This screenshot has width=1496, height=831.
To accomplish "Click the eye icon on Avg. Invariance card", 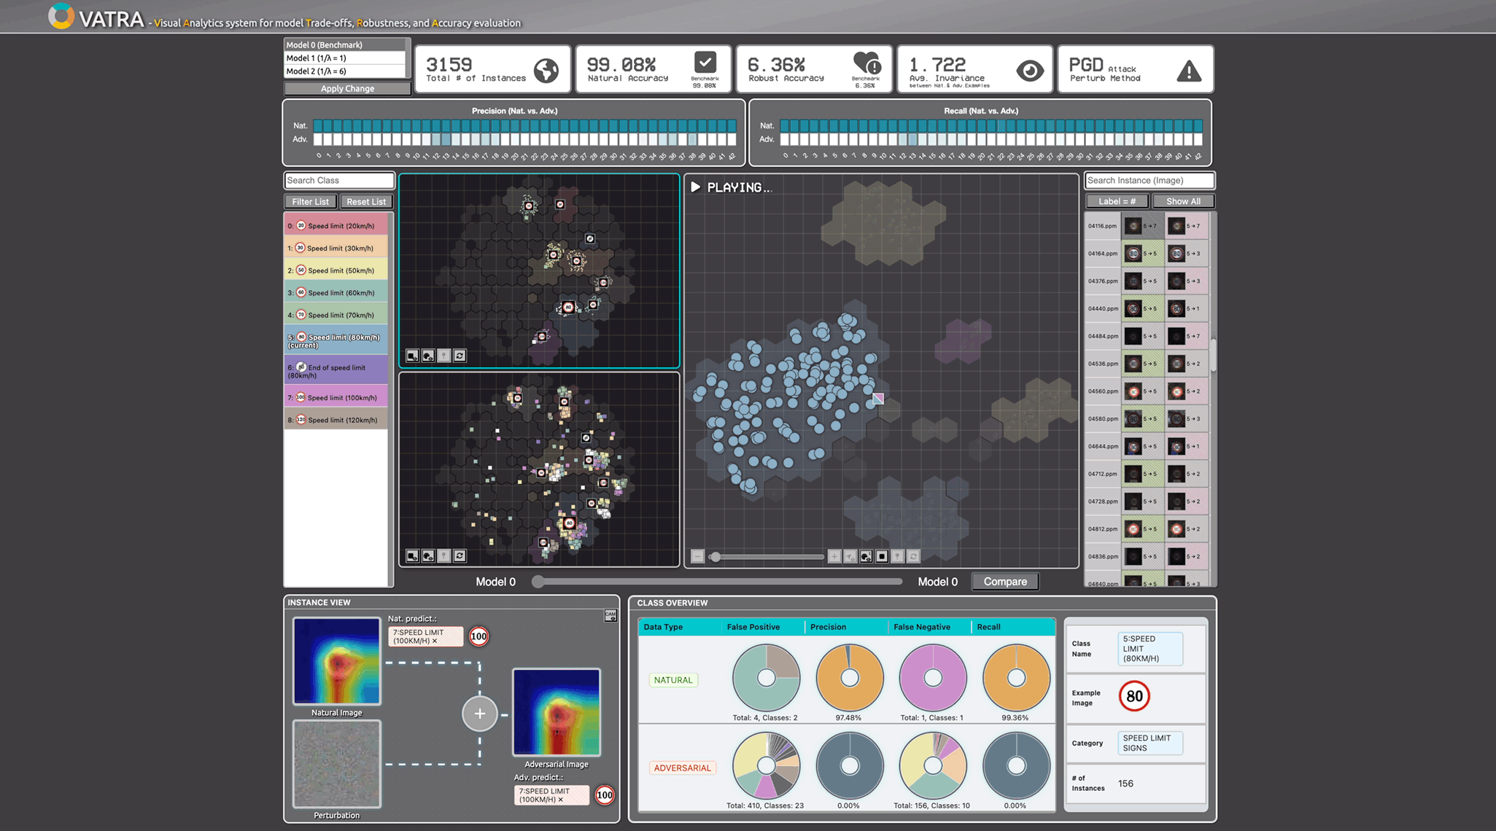I will pyautogui.click(x=1029, y=71).
